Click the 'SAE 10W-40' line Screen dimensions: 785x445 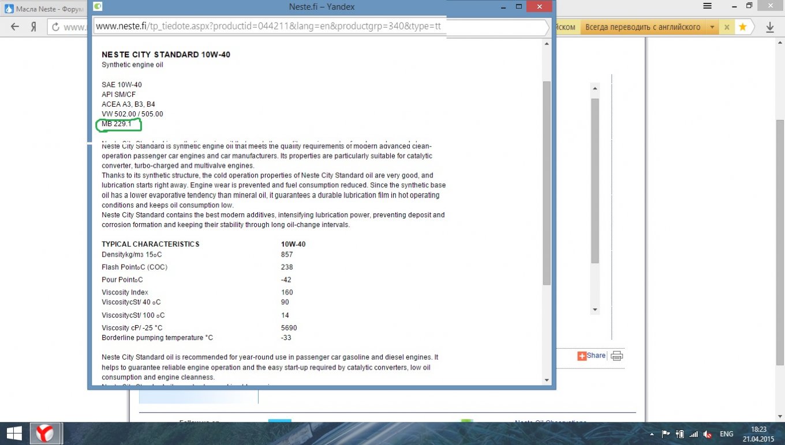[122, 85]
